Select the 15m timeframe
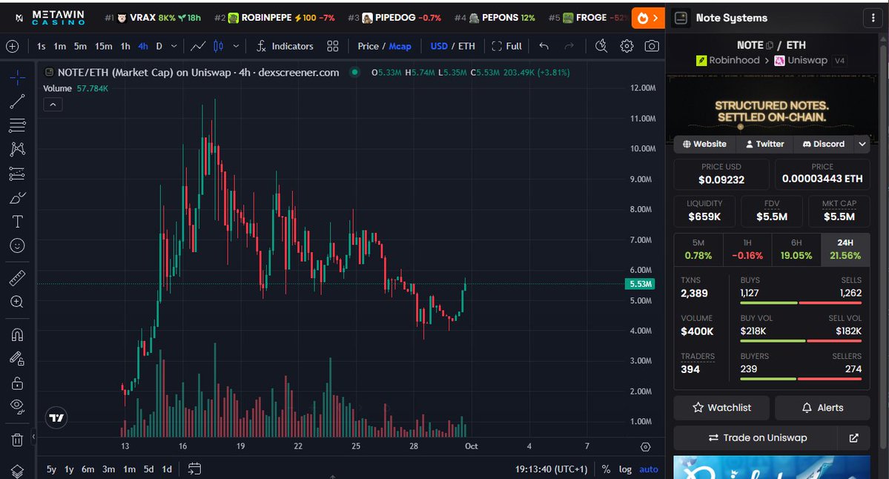The height and width of the screenshot is (479, 889). [x=103, y=47]
